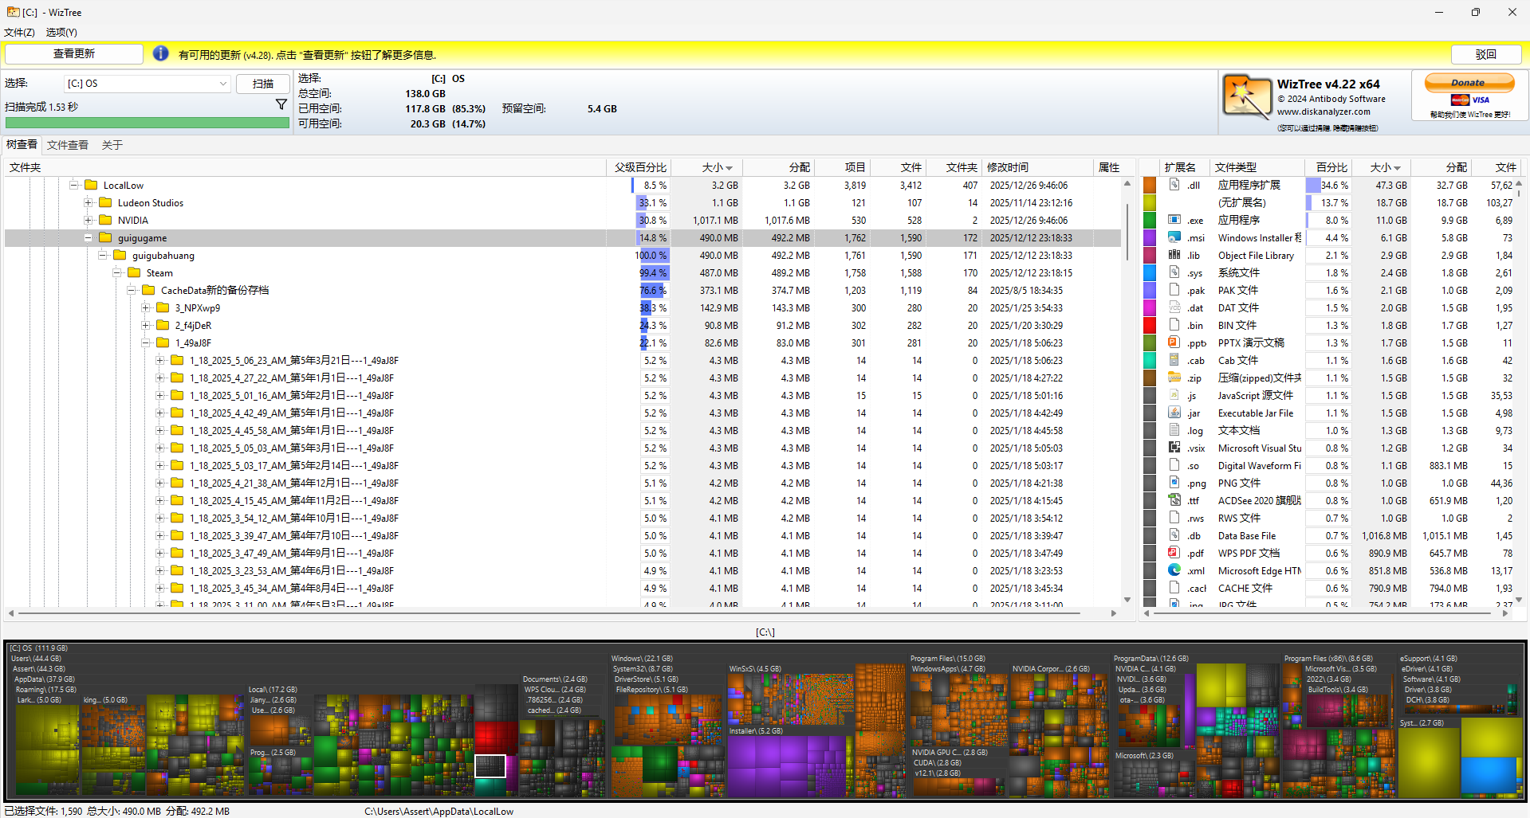The height and width of the screenshot is (818, 1530).
Task: Select the CacheData新的备份存档 folder row
Action: coord(562,290)
